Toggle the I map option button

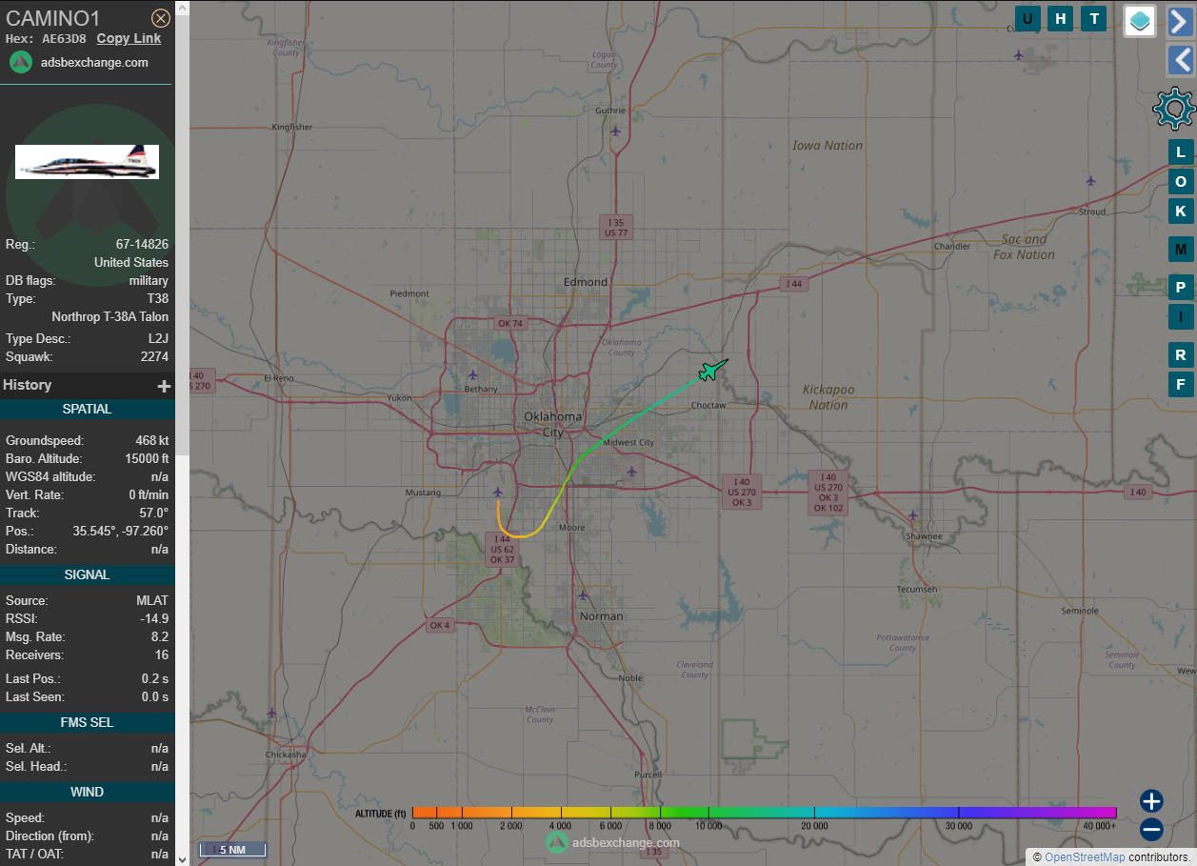(x=1181, y=317)
